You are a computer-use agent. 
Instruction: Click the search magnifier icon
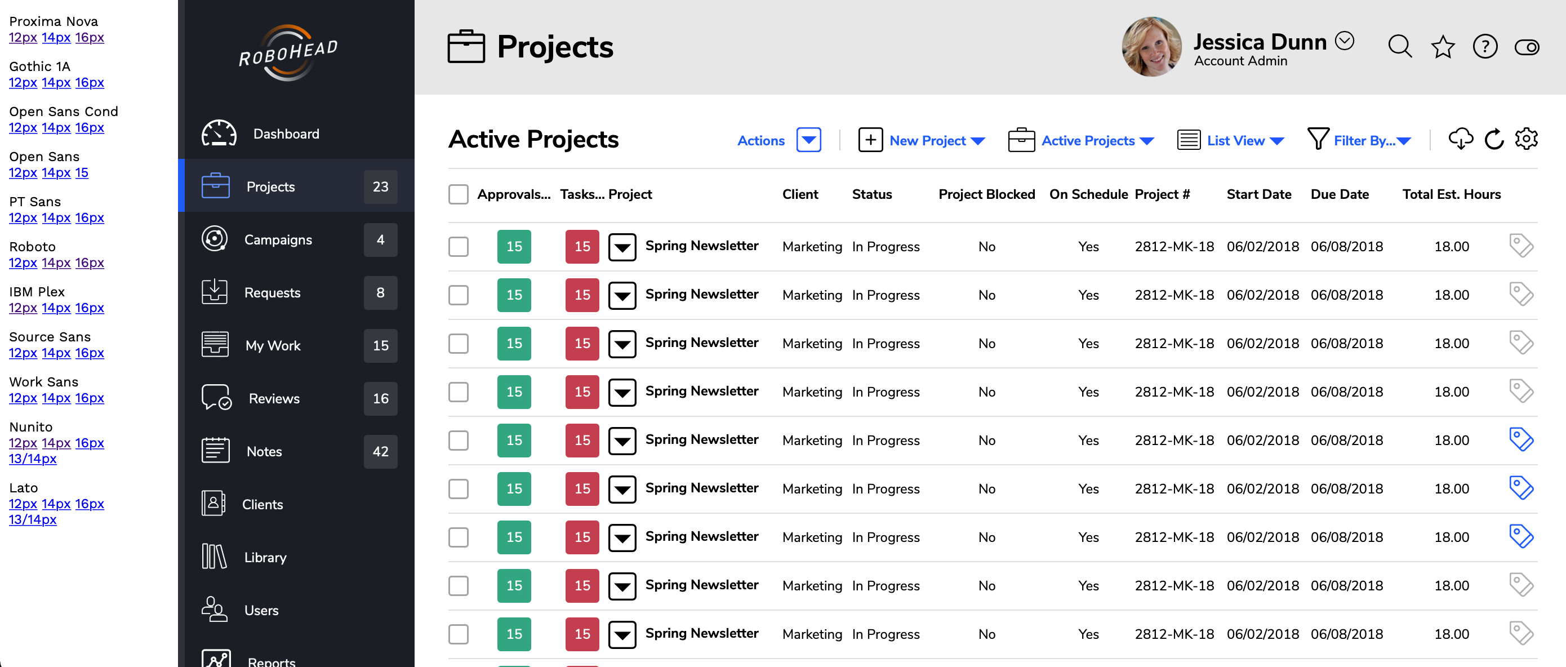click(x=1399, y=46)
